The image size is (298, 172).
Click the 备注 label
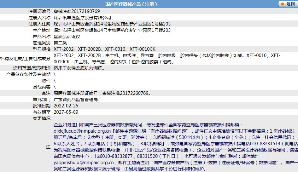point(46,93)
